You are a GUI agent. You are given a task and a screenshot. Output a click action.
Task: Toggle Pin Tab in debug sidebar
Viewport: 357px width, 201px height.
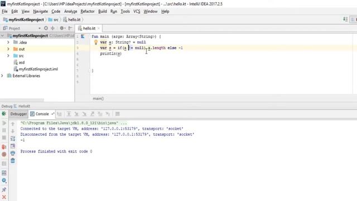(4, 190)
